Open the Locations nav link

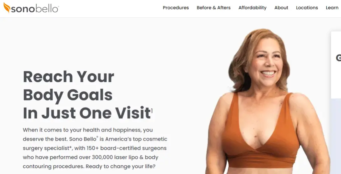click(307, 8)
